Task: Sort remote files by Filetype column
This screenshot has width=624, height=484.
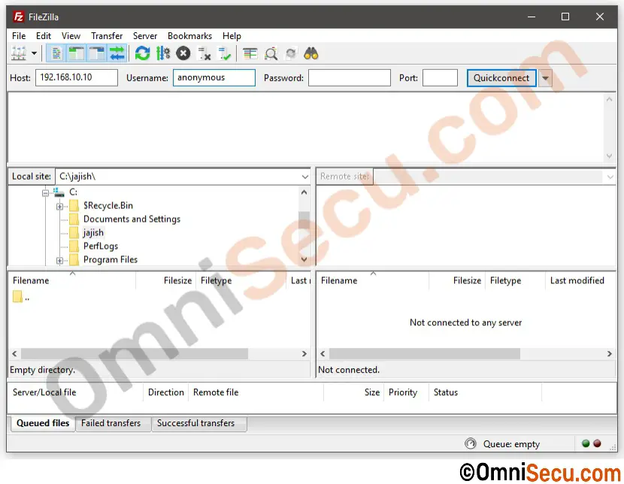Action: [515, 280]
